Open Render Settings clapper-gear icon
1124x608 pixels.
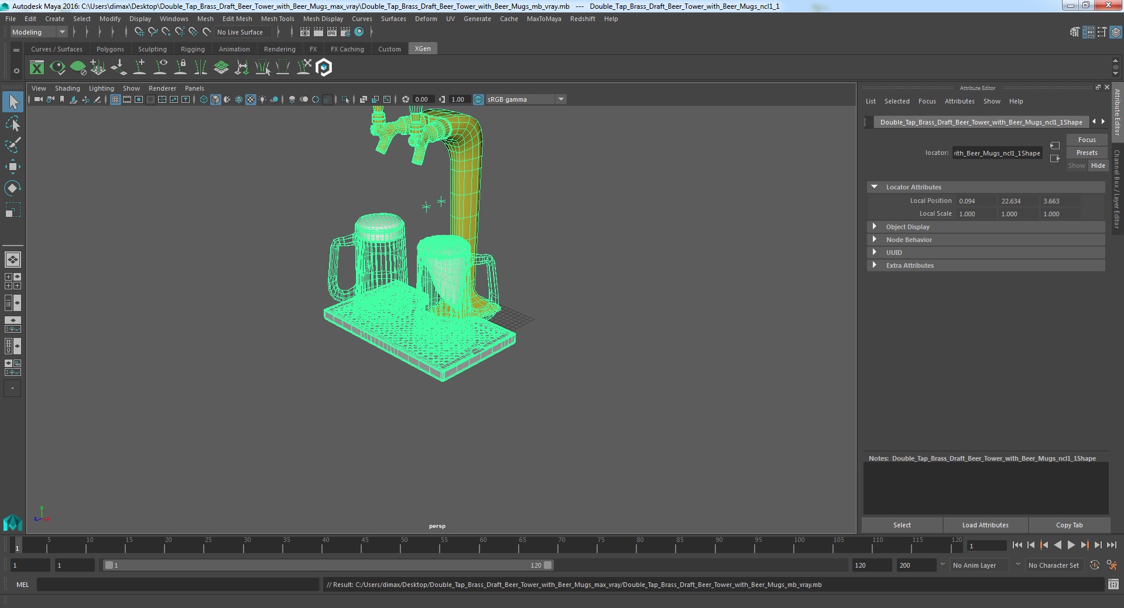click(345, 32)
